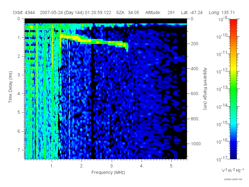Click the Long: 135.71 value
This screenshot has width=249, height=187.
[x=222, y=12]
